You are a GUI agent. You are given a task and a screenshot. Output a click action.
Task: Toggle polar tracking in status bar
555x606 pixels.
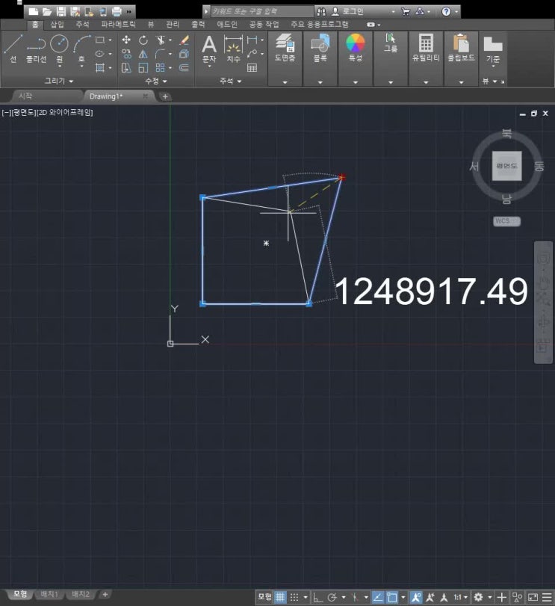[332, 597]
